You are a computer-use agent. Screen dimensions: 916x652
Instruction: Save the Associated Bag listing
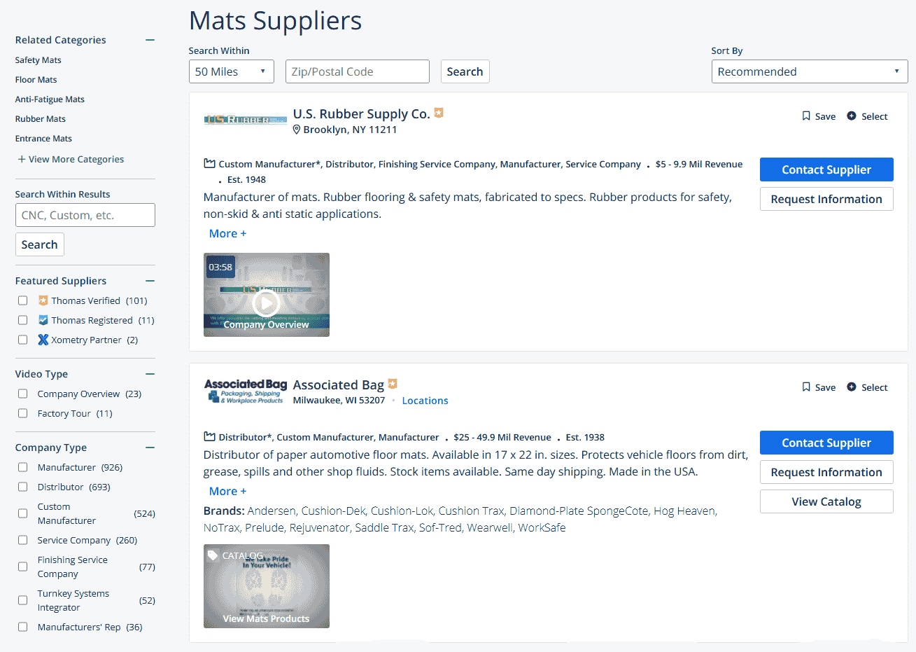(819, 387)
